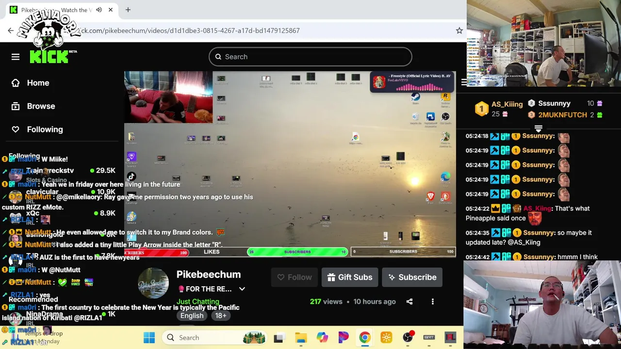Click the Subscribe button
The height and width of the screenshot is (349, 621).
click(x=412, y=277)
